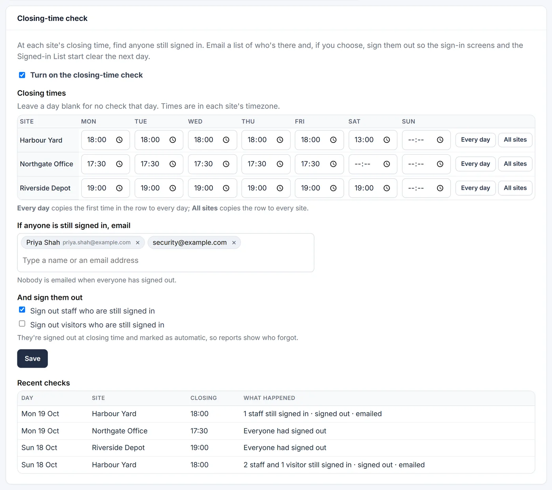Disable the closing-time check checkbox

click(x=22, y=75)
